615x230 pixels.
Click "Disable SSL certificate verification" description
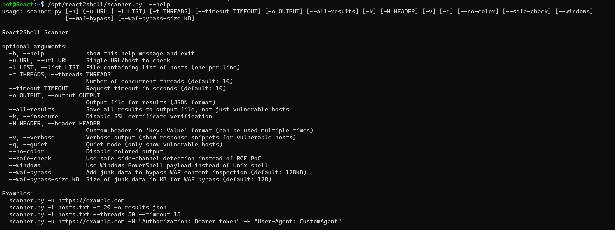(x=149, y=116)
